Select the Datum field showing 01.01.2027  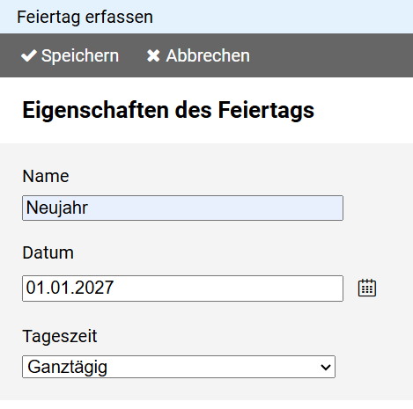click(182, 288)
